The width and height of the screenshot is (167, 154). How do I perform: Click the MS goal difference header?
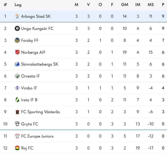pyautogui.click(x=151, y=5)
